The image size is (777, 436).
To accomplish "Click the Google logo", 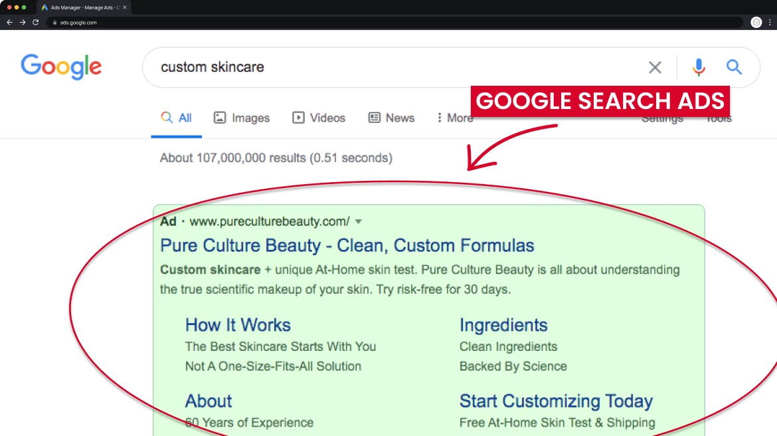I will pos(61,66).
